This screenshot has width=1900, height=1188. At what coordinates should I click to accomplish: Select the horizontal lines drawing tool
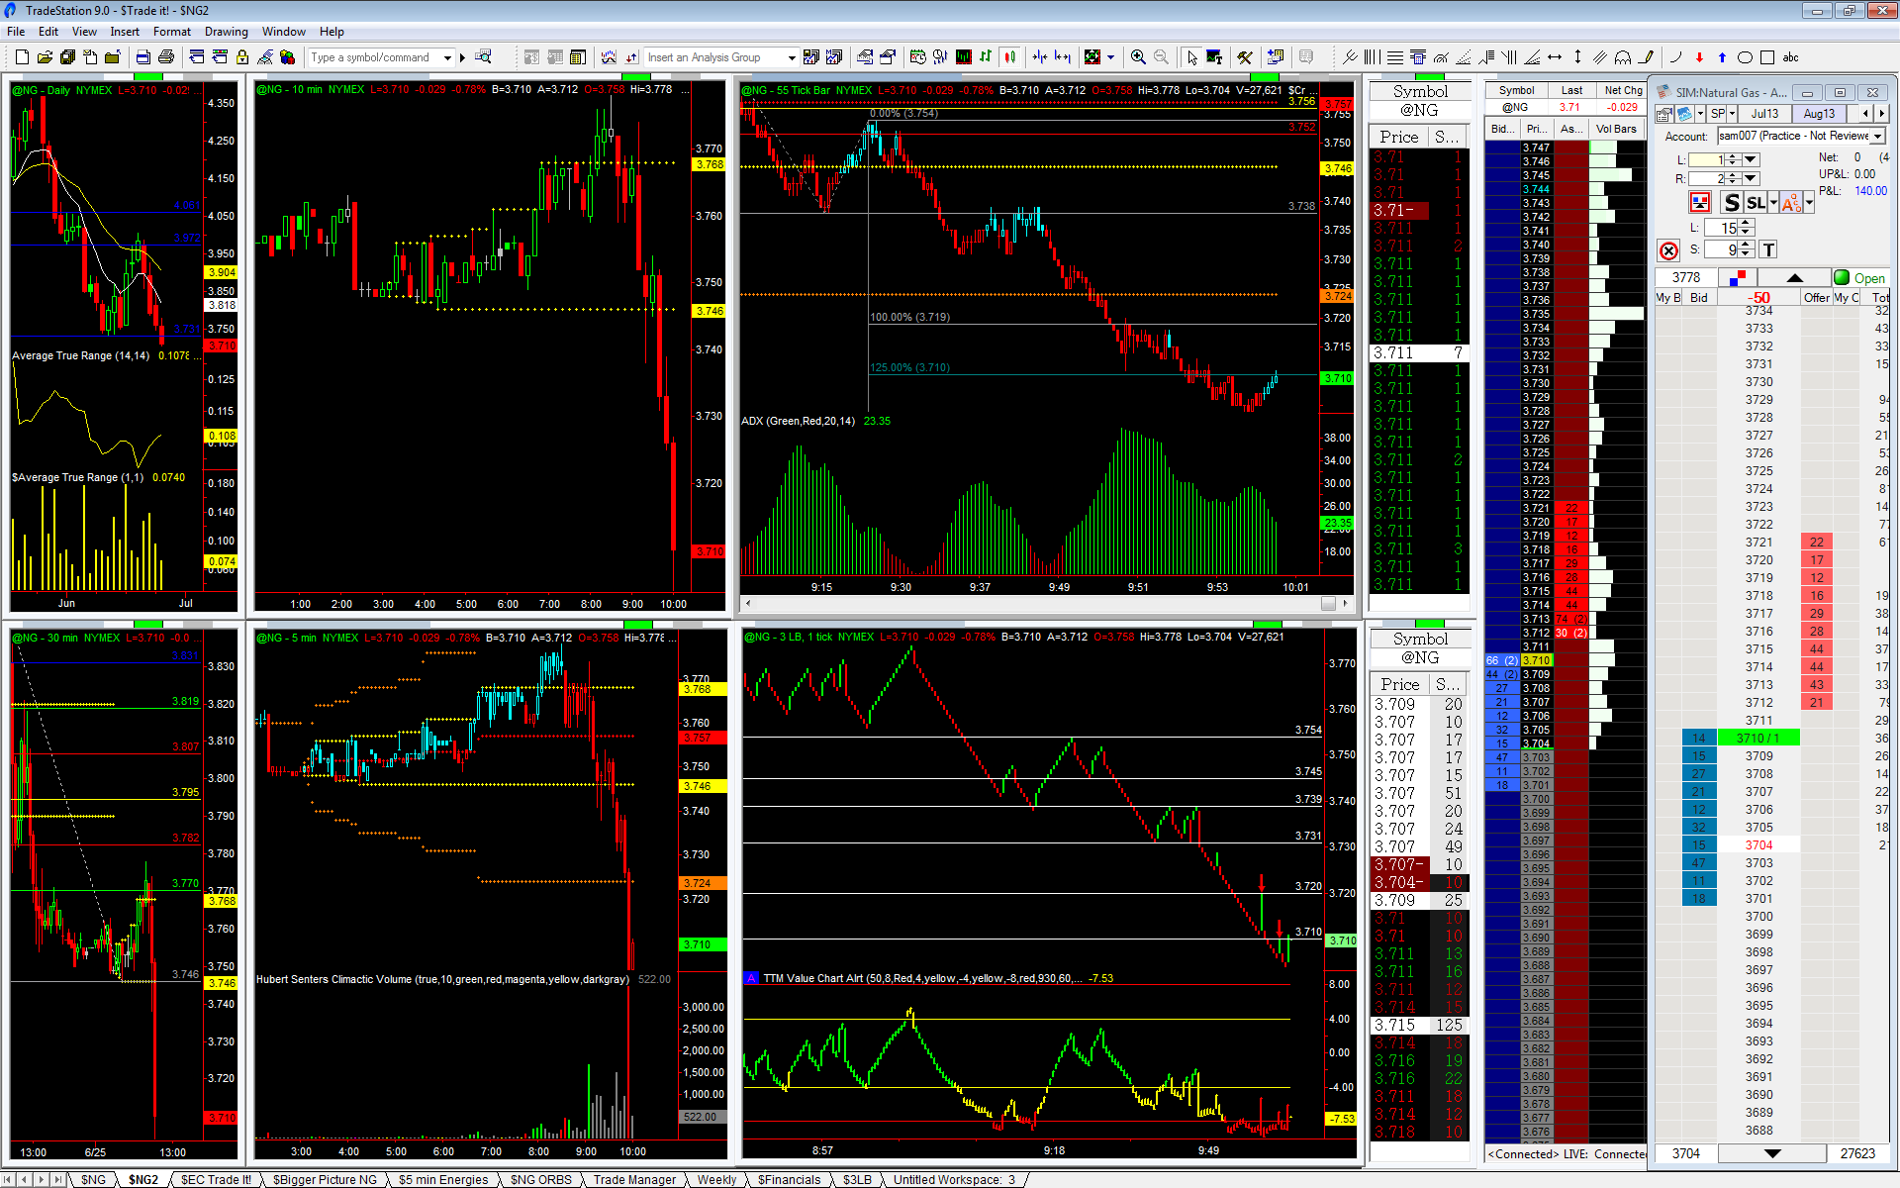pyautogui.click(x=1395, y=57)
